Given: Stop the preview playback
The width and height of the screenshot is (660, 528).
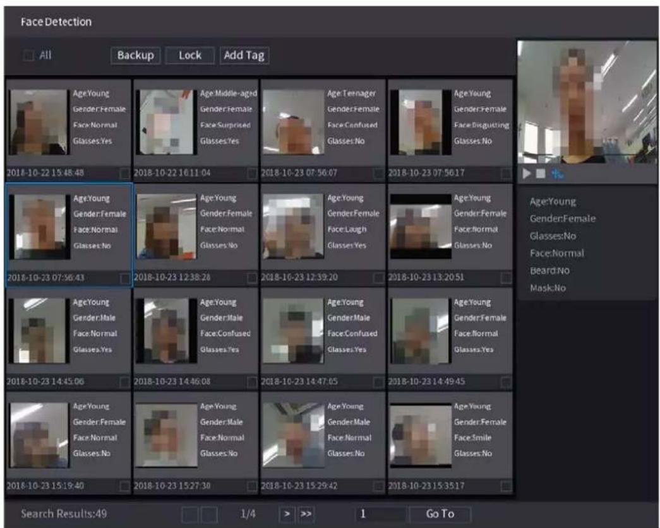Looking at the screenshot, I should click(541, 173).
